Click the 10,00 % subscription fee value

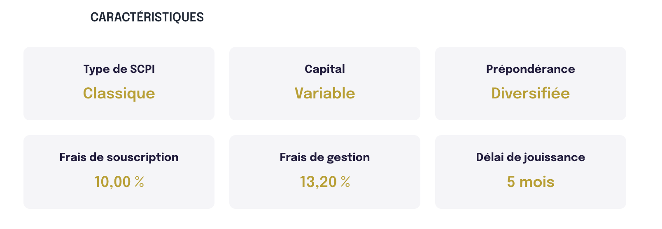119,182
